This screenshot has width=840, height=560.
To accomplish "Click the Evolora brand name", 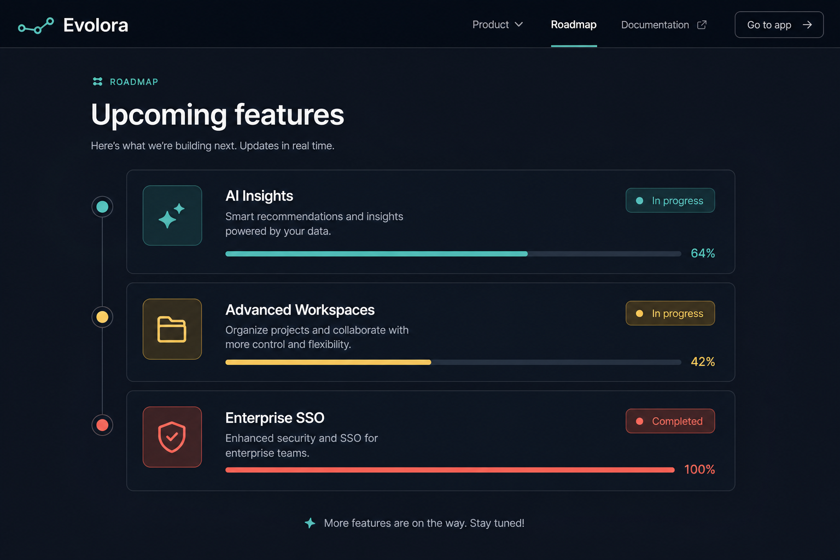I will pos(96,25).
